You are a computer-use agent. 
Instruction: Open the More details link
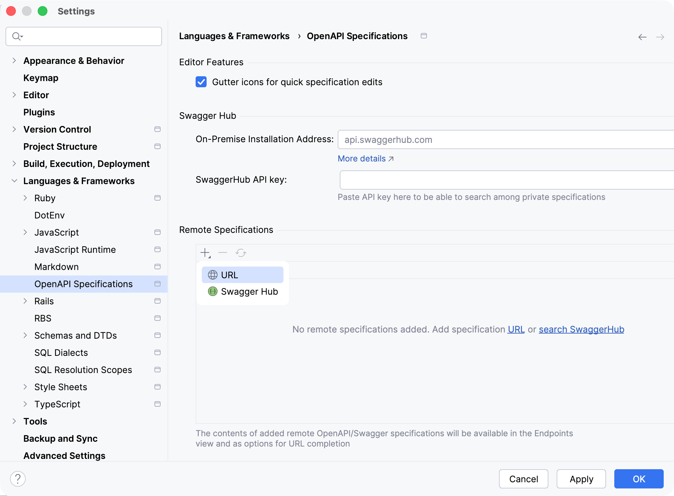point(365,159)
